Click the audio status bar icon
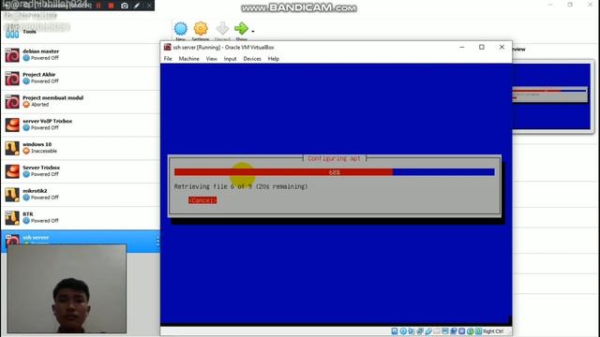Viewport: 600px width, 337px height. pyautogui.click(x=412, y=331)
